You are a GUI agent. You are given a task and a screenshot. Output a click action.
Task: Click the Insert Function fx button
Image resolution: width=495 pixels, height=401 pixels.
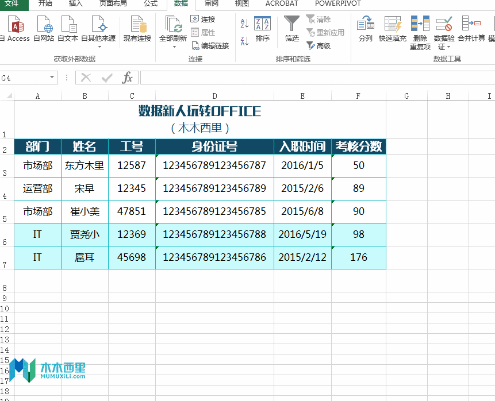pos(127,78)
